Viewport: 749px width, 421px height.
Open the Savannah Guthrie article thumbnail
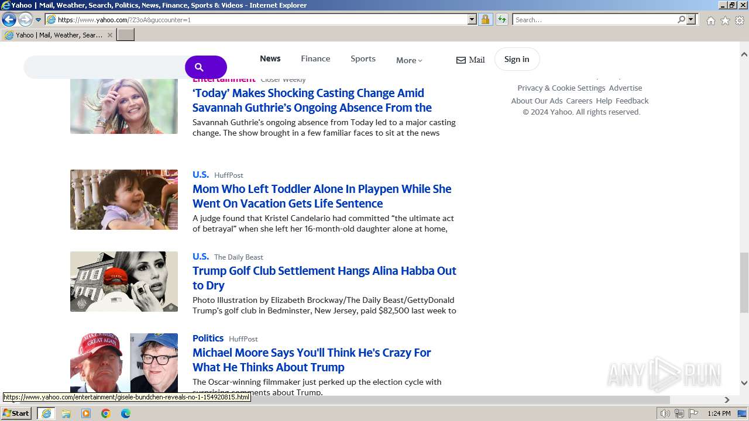tap(124, 106)
